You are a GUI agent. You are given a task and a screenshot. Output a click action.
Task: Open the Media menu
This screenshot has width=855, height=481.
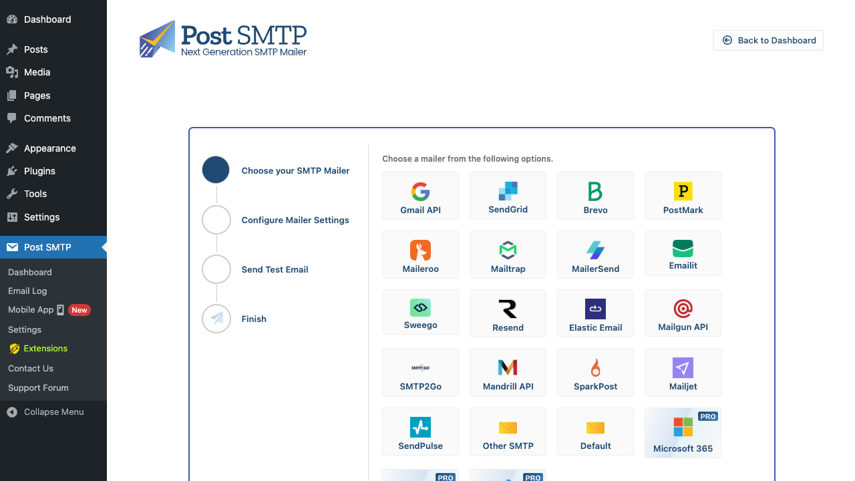(x=53, y=72)
